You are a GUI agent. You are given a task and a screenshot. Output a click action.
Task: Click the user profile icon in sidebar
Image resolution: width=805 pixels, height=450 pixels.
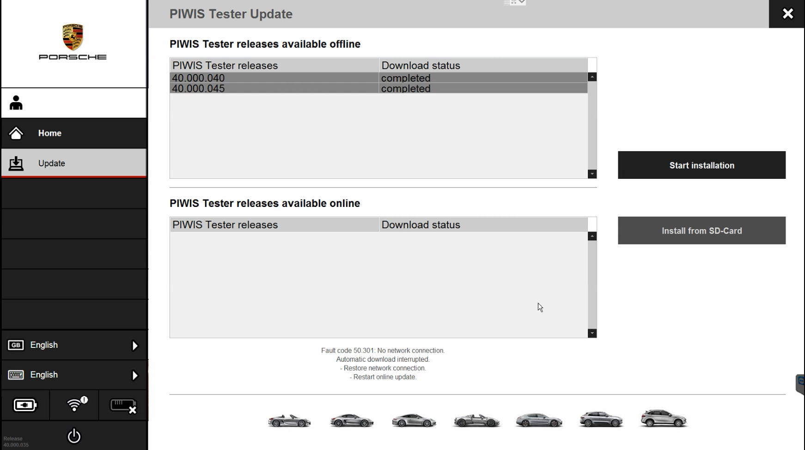tap(16, 103)
